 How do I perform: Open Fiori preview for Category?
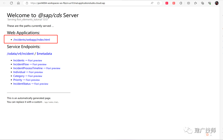click(35, 76)
